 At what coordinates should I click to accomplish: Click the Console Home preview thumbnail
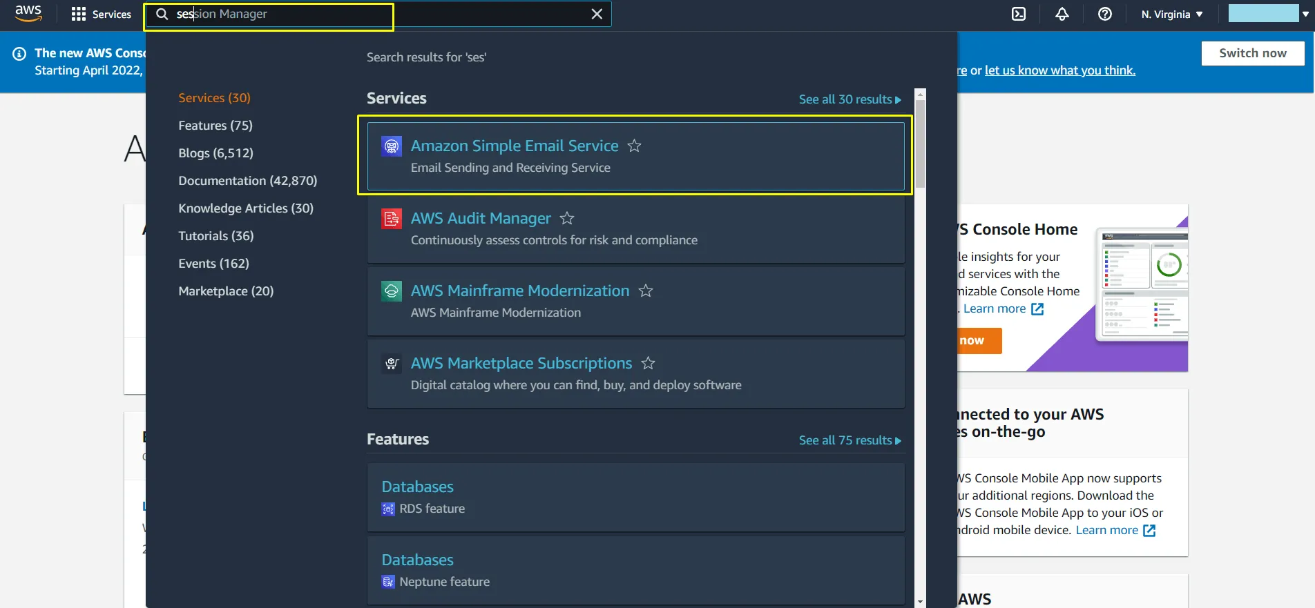tap(1141, 285)
